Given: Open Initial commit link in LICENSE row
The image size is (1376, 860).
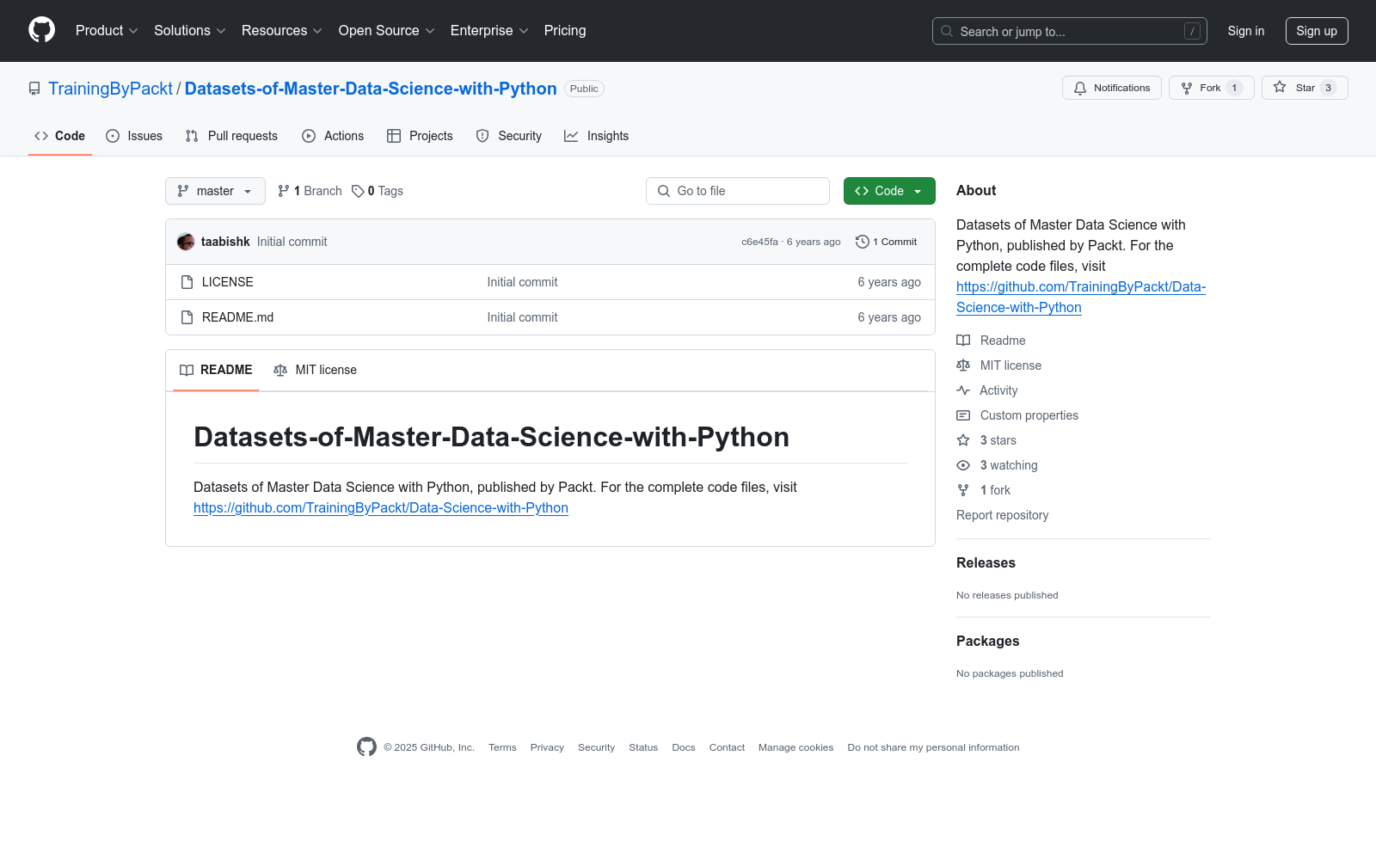Looking at the screenshot, I should coord(522,282).
